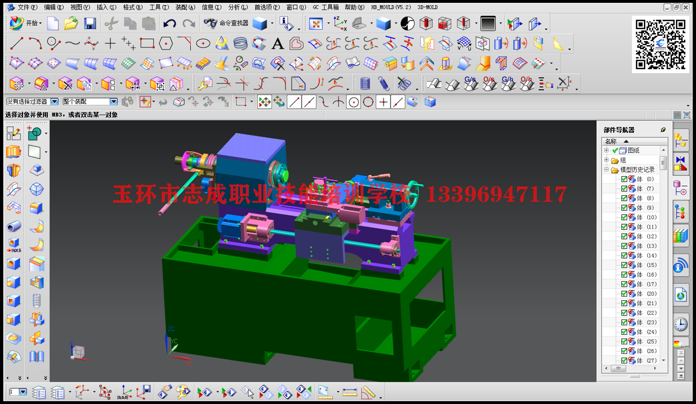Click the O/s gear icon
Viewport: 696px width, 404px height.
pos(489,83)
